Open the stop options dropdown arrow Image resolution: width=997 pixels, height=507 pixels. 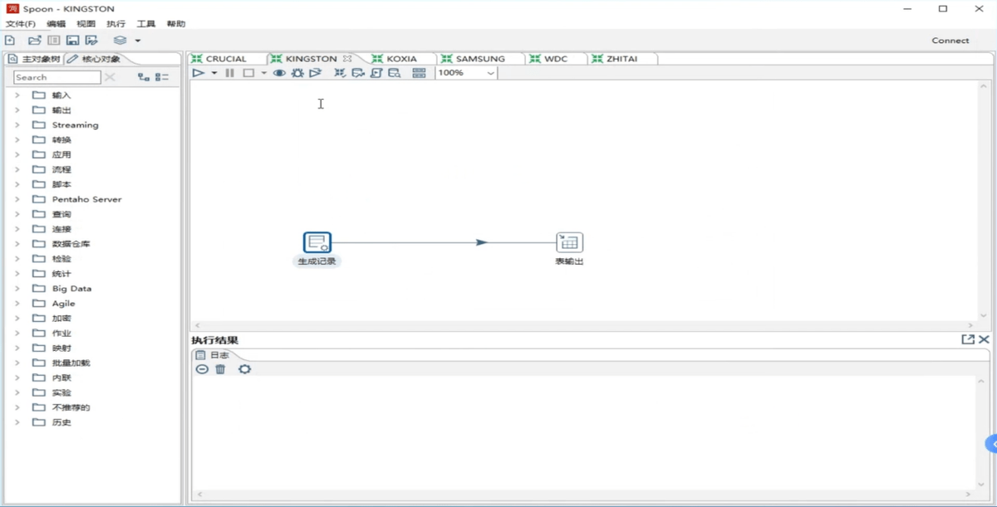click(263, 73)
